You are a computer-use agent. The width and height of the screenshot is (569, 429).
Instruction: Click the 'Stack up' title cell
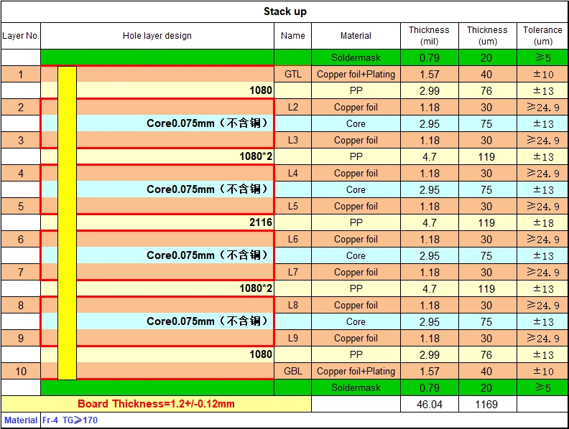(x=284, y=11)
